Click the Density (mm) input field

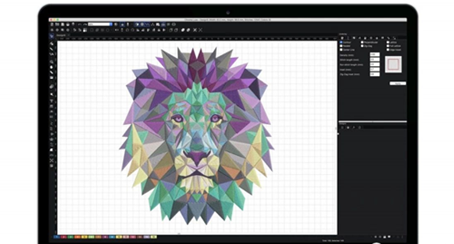(374, 54)
